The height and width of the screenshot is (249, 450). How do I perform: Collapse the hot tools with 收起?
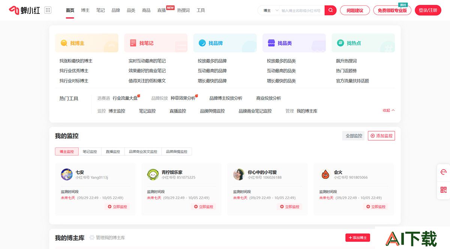(388, 110)
